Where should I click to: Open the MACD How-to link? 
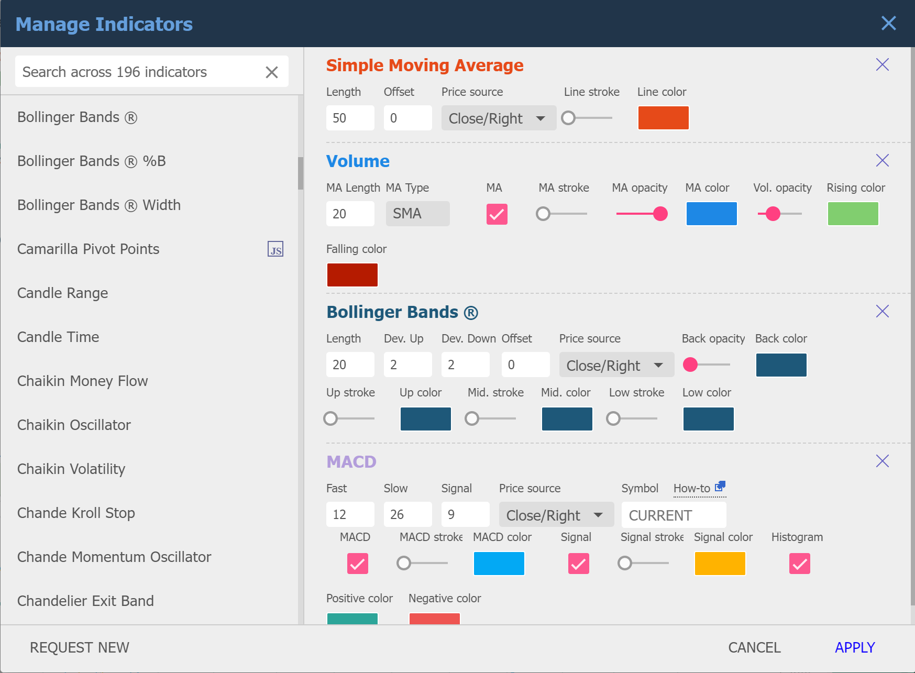[699, 488]
